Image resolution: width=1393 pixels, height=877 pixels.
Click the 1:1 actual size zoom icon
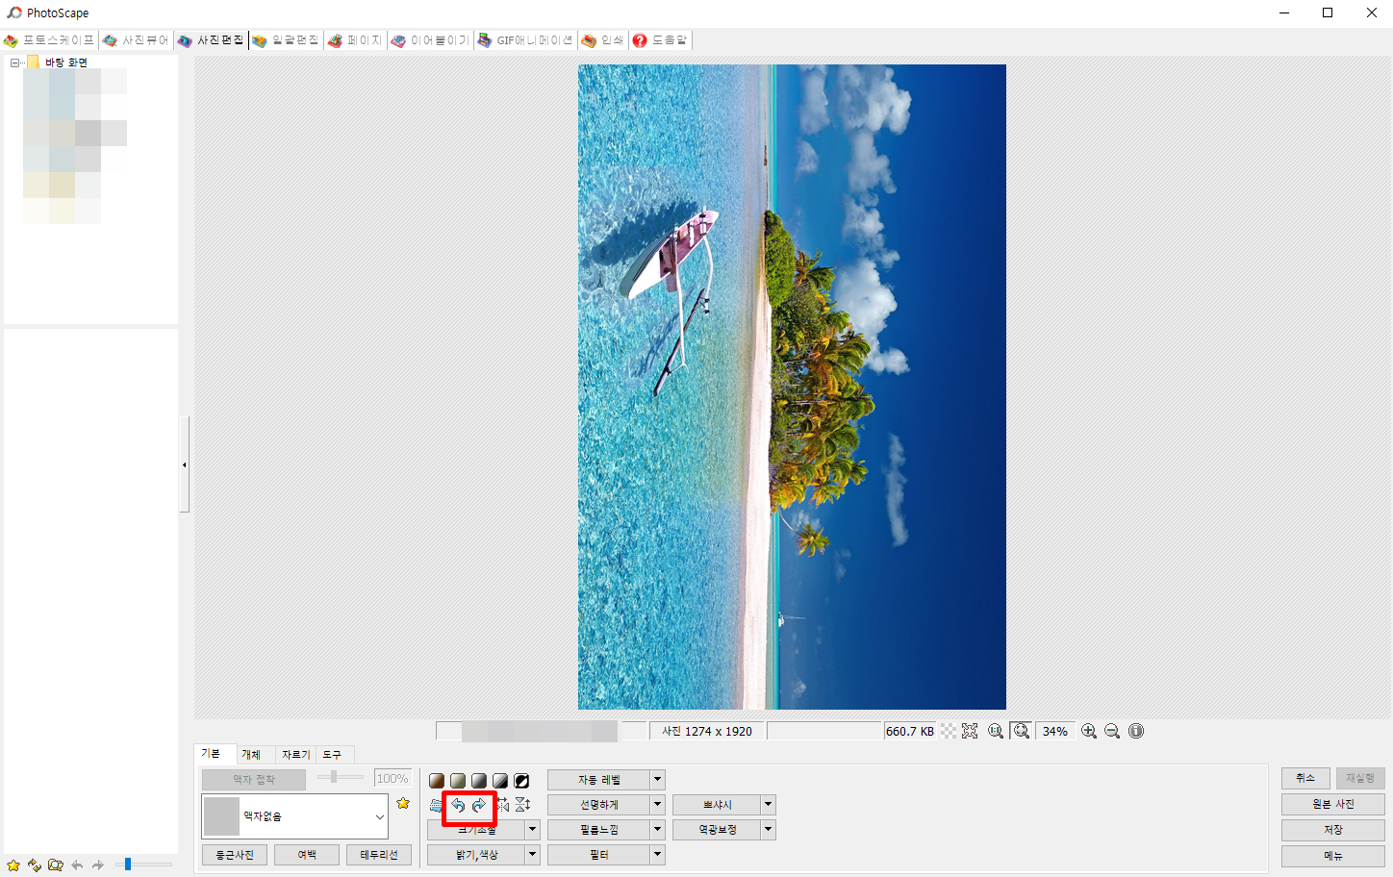tap(996, 731)
